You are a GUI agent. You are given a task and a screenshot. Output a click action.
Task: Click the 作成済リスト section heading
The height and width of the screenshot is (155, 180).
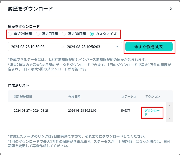(x=18, y=85)
